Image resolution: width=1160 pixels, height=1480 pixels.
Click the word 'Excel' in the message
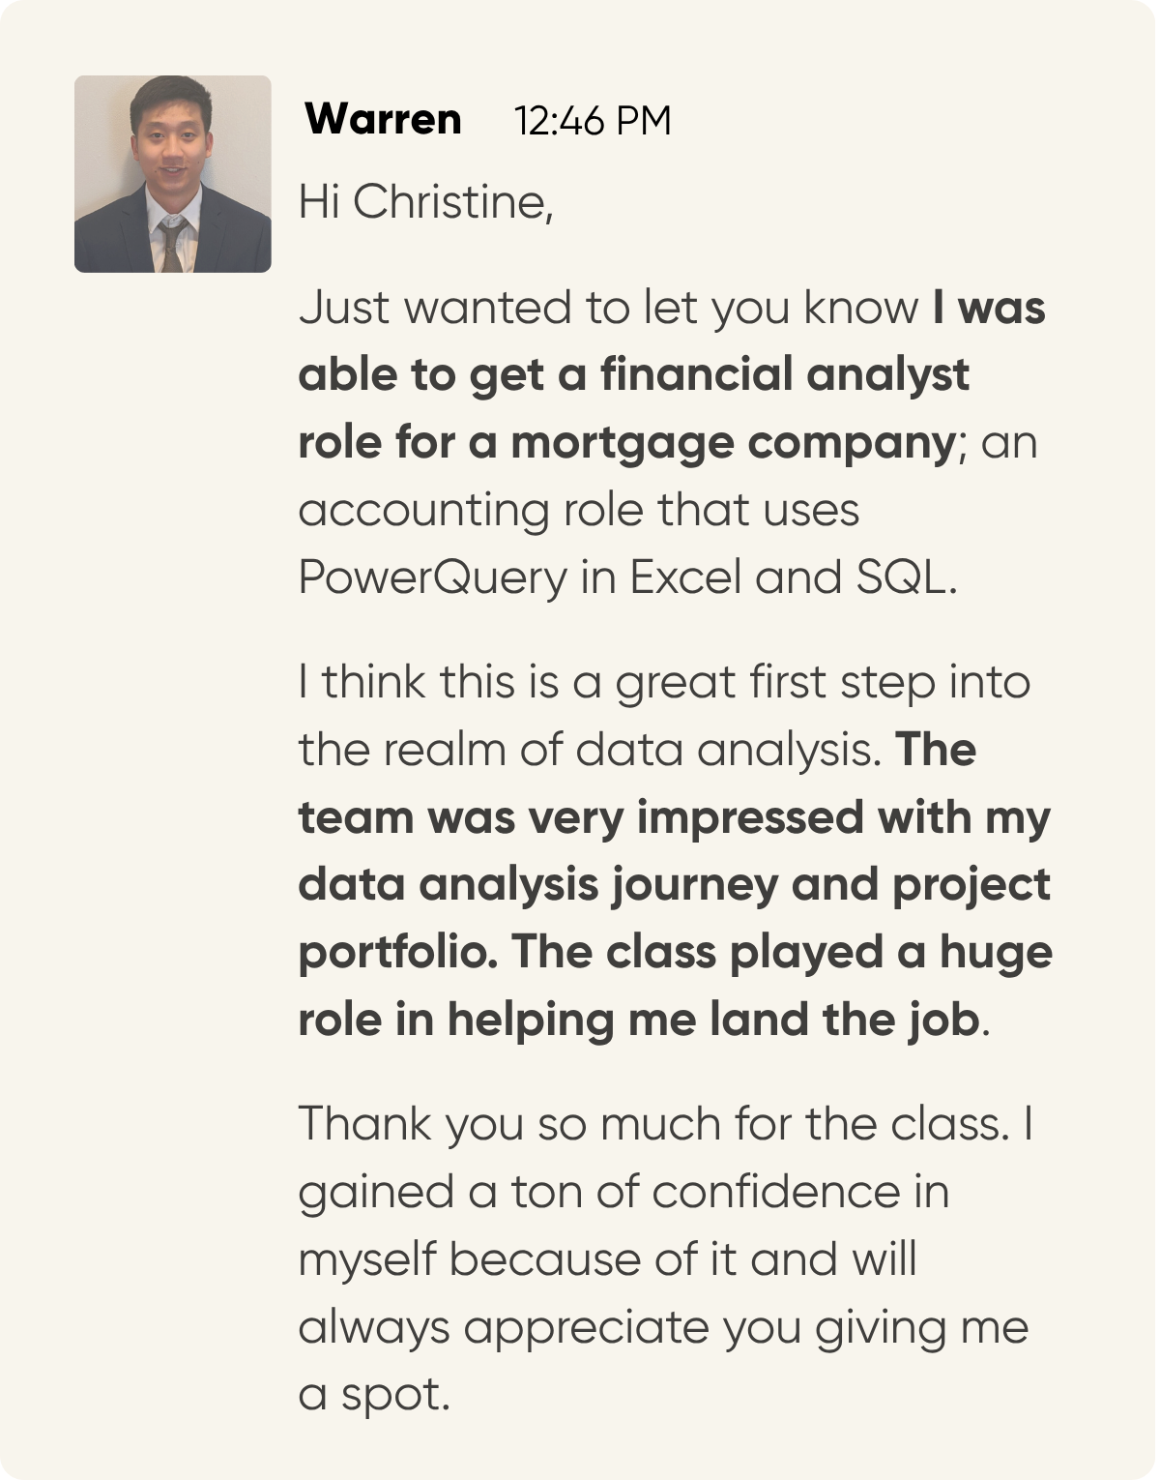pos(686,578)
